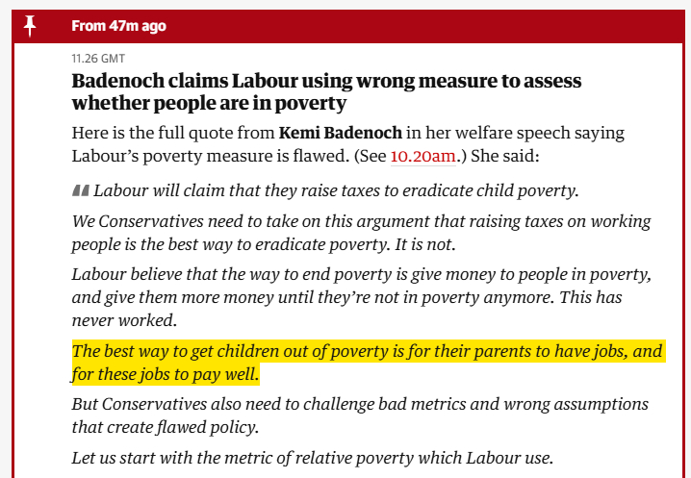Viewport: 691px width, 478px height.
Task: Click the Badenoch claims Labour headline
Action: (x=326, y=81)
